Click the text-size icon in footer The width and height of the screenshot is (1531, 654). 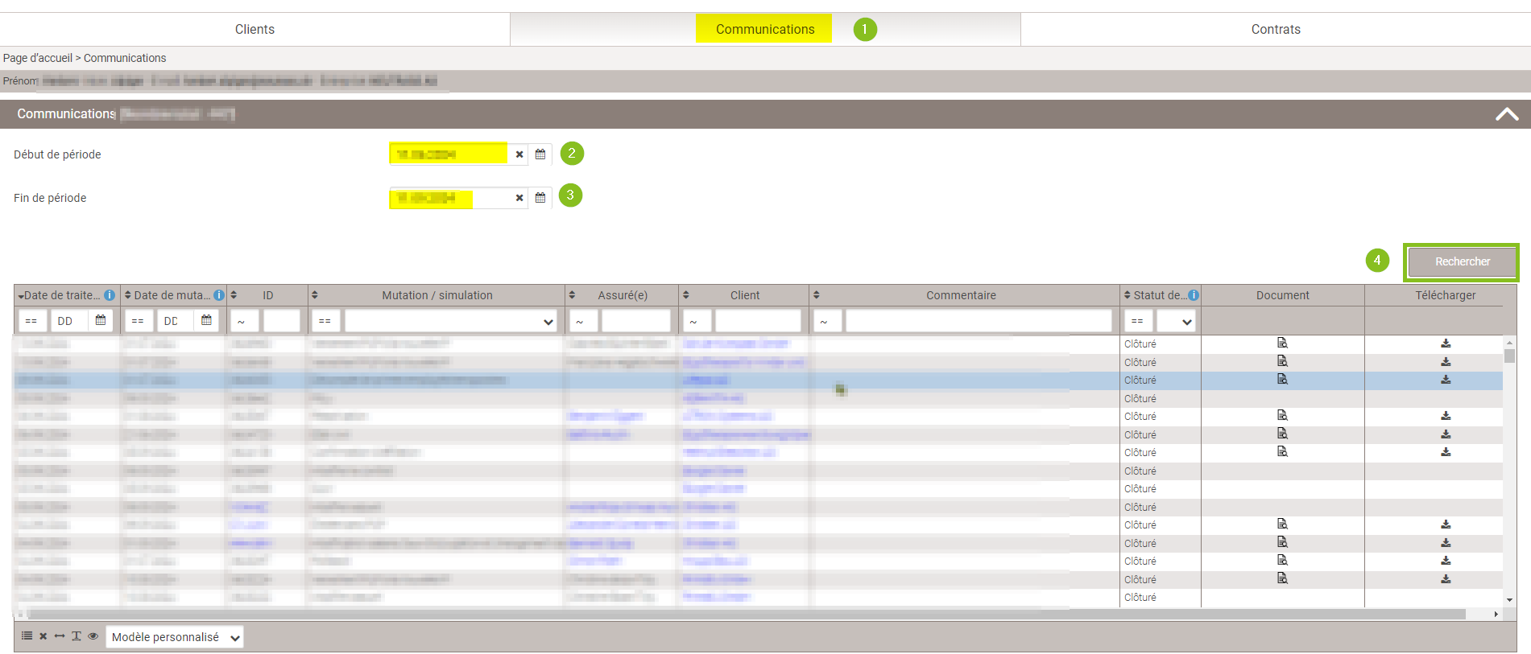[77, 635]
